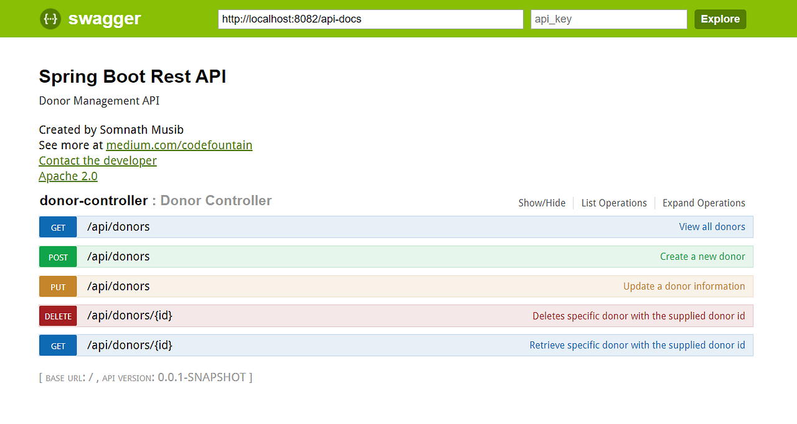
Task: Click the red DELETE badge for /api/donors/{id}
Action: click(57, 315)
